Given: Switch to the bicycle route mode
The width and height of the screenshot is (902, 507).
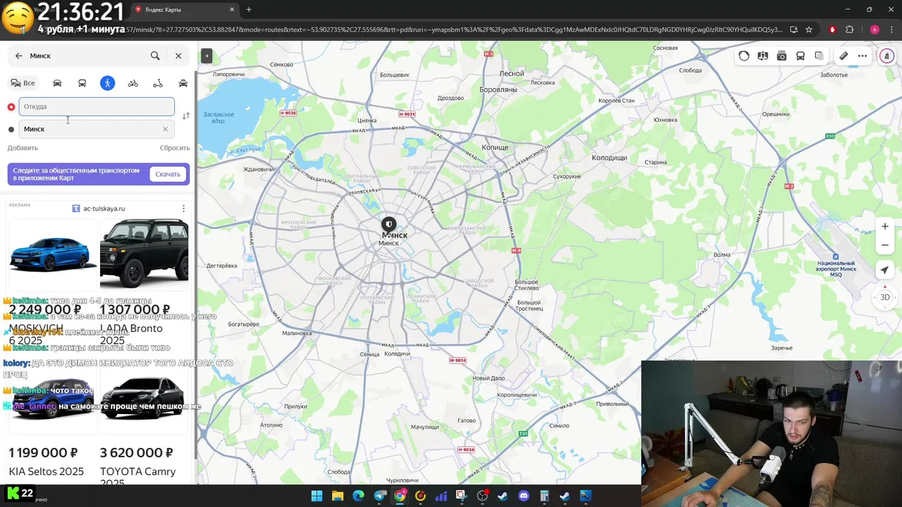Looking at the screenshot, I should [x=132, y=83].
